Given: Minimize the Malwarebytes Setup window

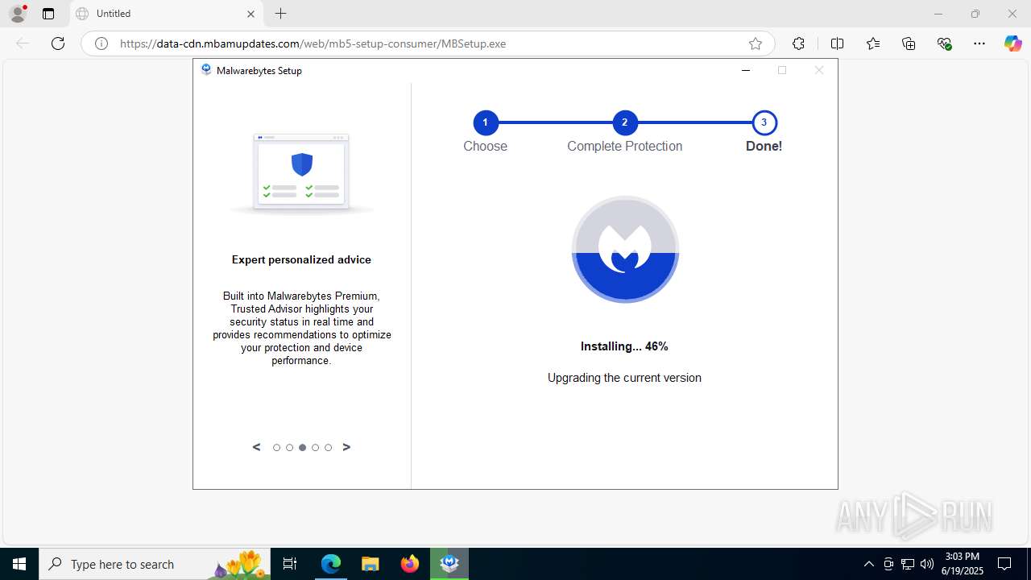Looking at the screenshot, I should tap(746, 70).
